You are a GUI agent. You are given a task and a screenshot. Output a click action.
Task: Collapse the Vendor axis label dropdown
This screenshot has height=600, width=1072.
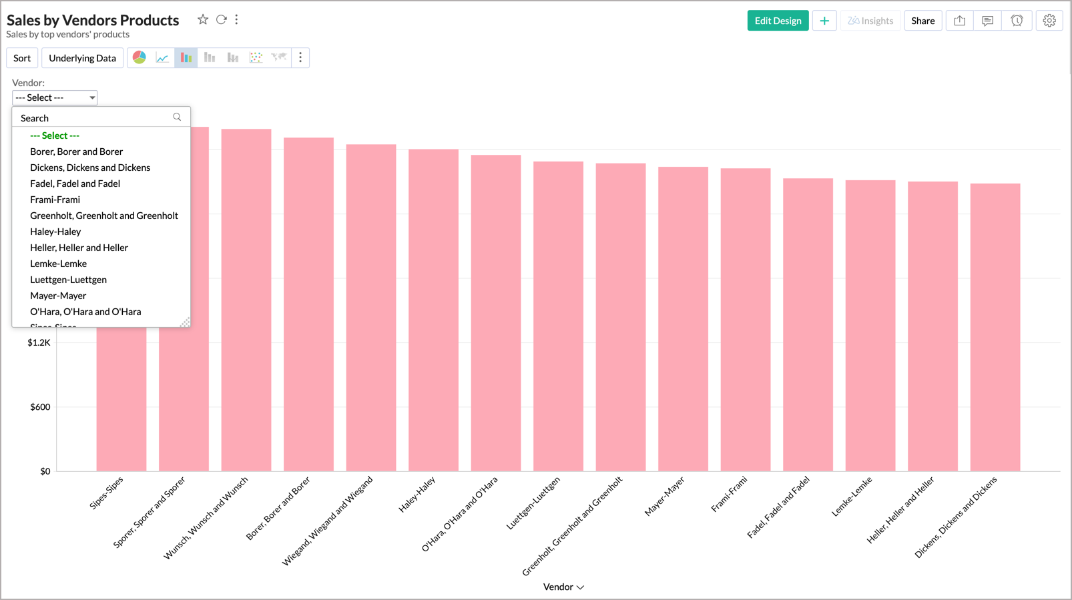(x=579, y=587)
